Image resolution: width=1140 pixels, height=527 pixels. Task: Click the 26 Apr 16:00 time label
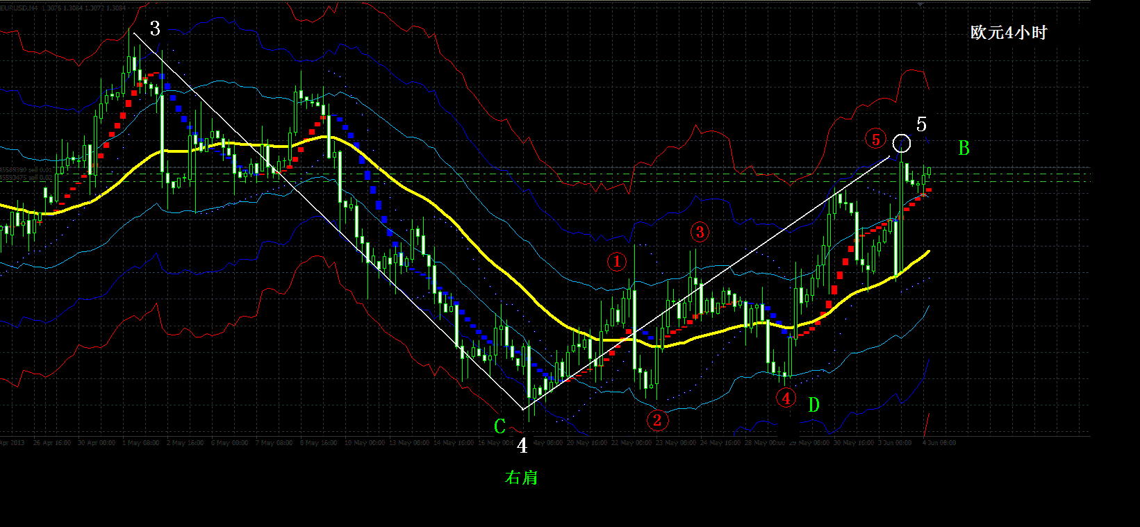pyautogui.click(x=52, y=443)
